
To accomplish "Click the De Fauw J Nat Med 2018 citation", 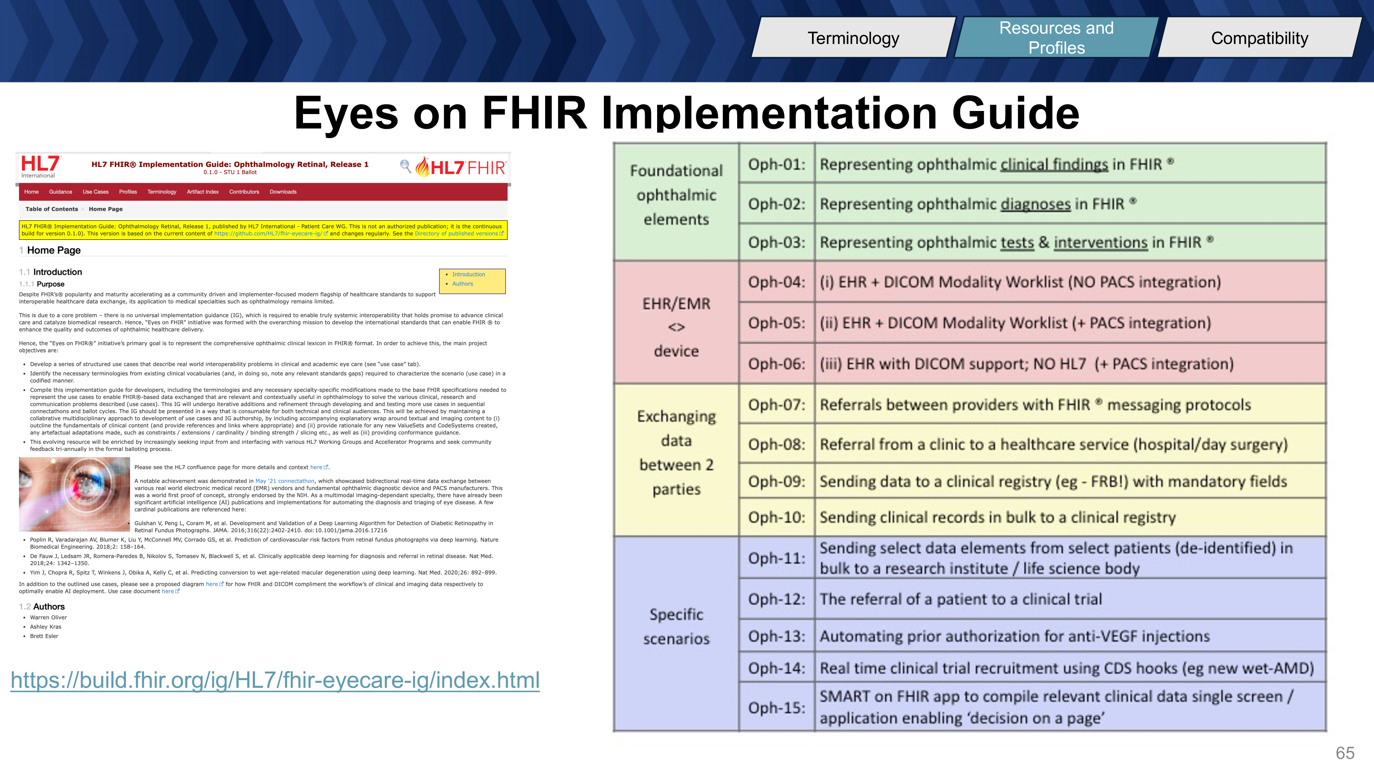I will click(261, 560).
